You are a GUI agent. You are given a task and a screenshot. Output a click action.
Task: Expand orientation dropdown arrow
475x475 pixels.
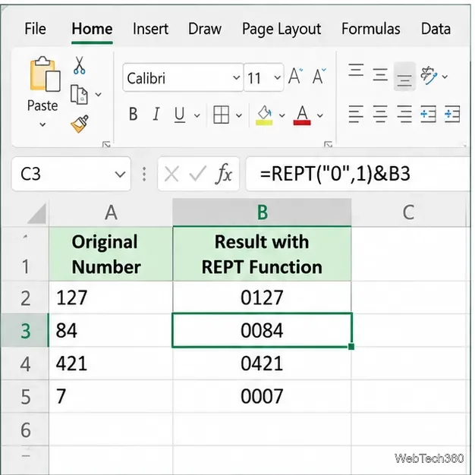point(445,77)
